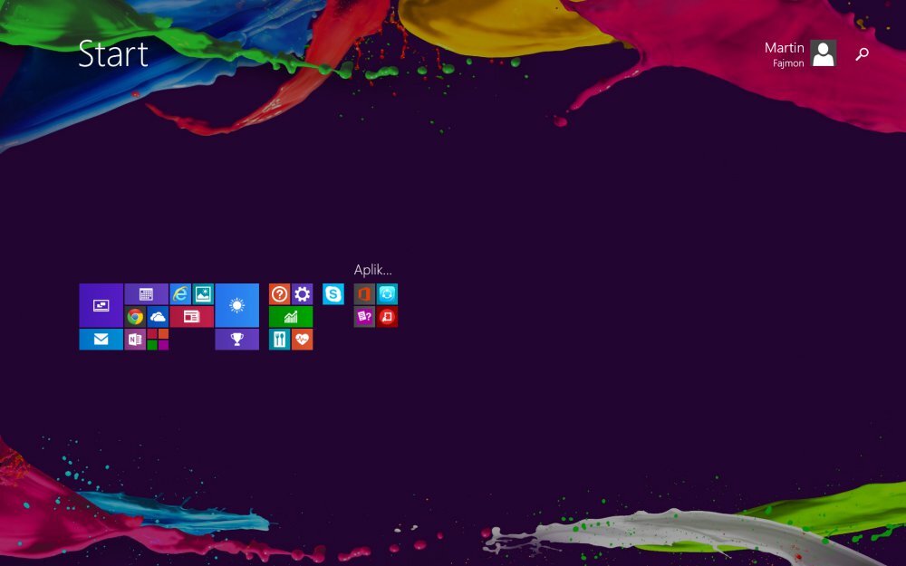Open OneDrive
The height and width of the screenshot is (566, 906).
[x=156, y=317]
